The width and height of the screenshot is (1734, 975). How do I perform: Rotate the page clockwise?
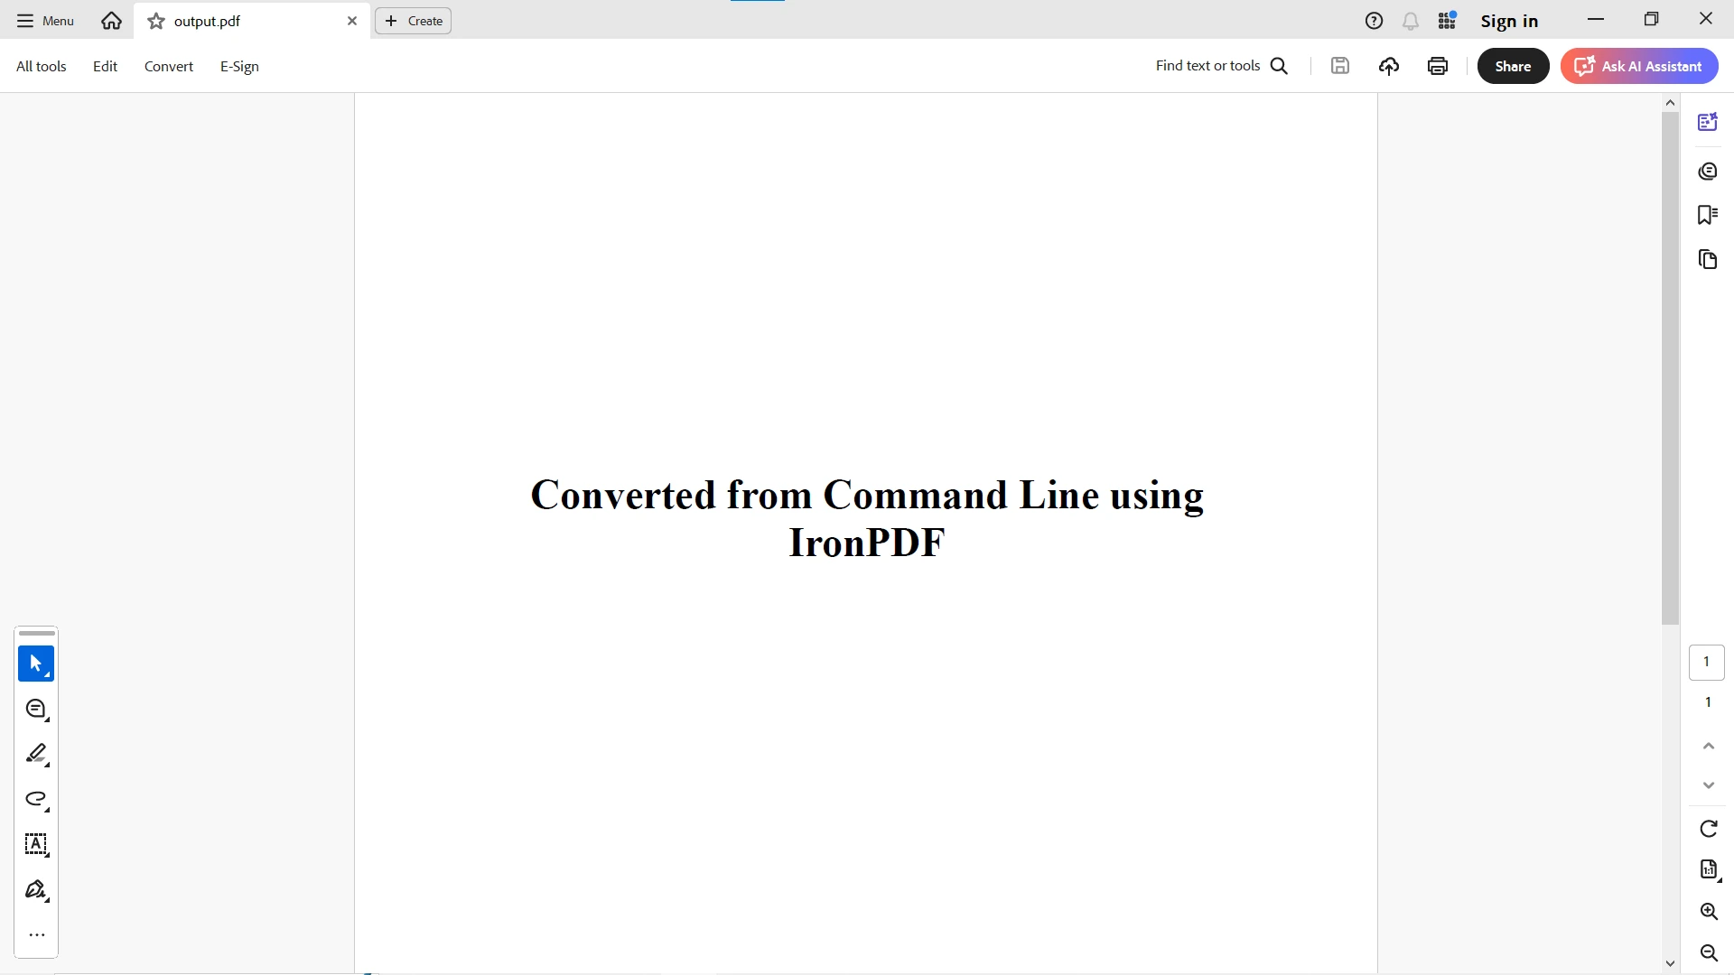click(x=1708, y=829)
